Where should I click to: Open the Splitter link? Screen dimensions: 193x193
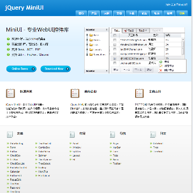click(x=77, y=152)
